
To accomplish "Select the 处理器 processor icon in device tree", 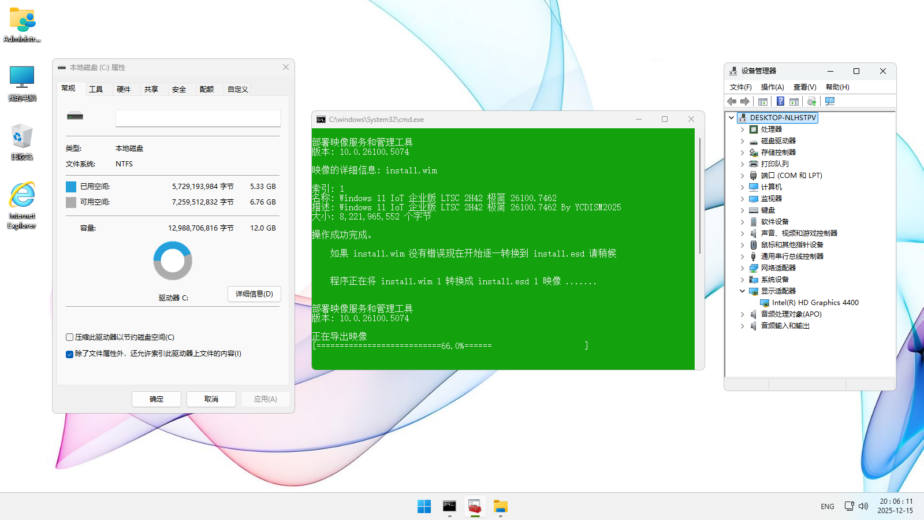I will coord(754,129).
